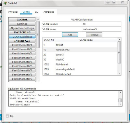130x123 pixels.
Task: Select VLAN 1003 token-ring-default row
Action: pyautogui.click(x=80, y=69)
